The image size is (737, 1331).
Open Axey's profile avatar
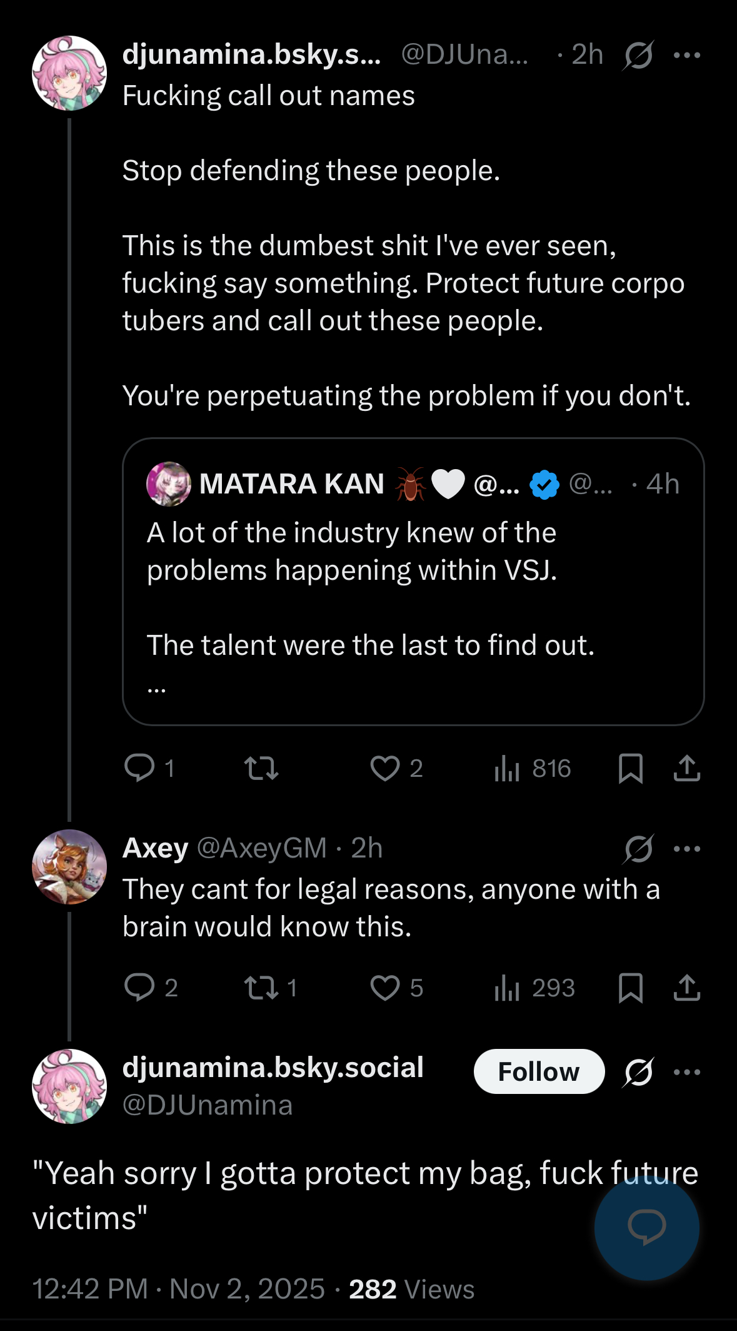point(69,867)
